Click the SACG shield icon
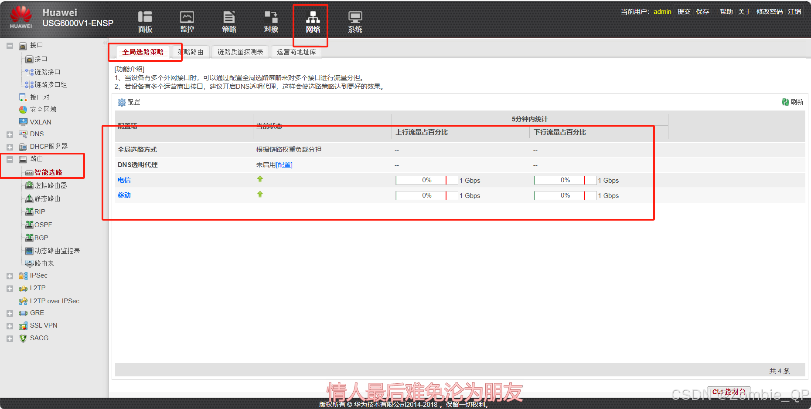The height and width of the screenshot is (409, 811). 23,338
